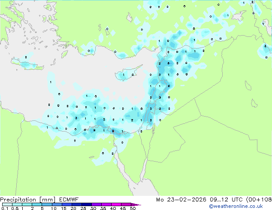Click the 0.5–1 mm legend color swatch

click(x=17, y=204)
